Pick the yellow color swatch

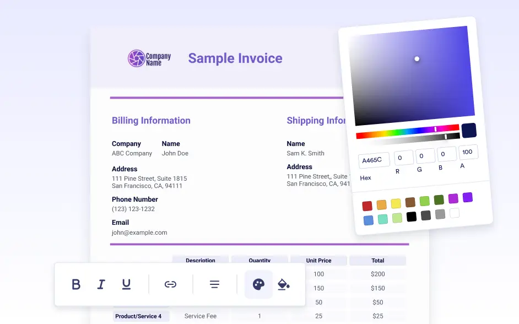396,203
